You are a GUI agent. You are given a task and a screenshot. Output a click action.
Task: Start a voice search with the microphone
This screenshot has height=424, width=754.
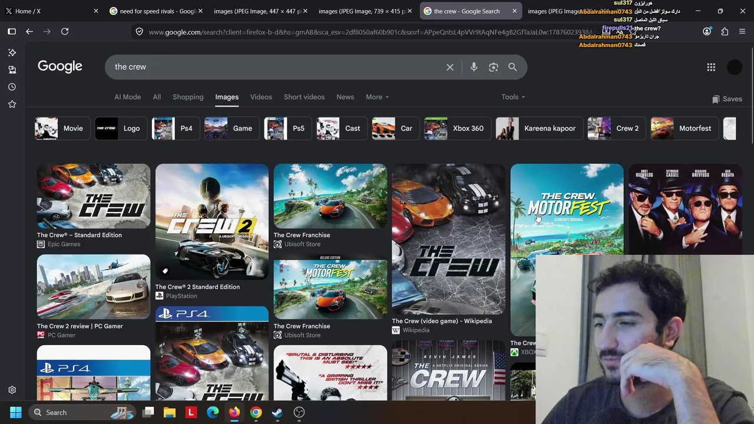point(474,67)
